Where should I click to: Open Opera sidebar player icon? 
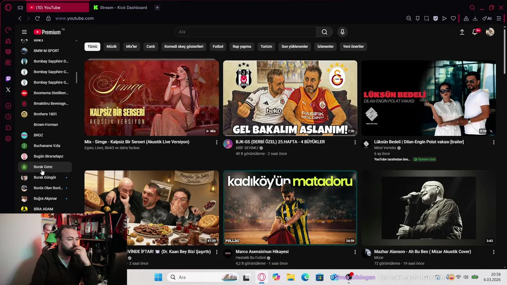pyautogui.click(x=8, y=106)
